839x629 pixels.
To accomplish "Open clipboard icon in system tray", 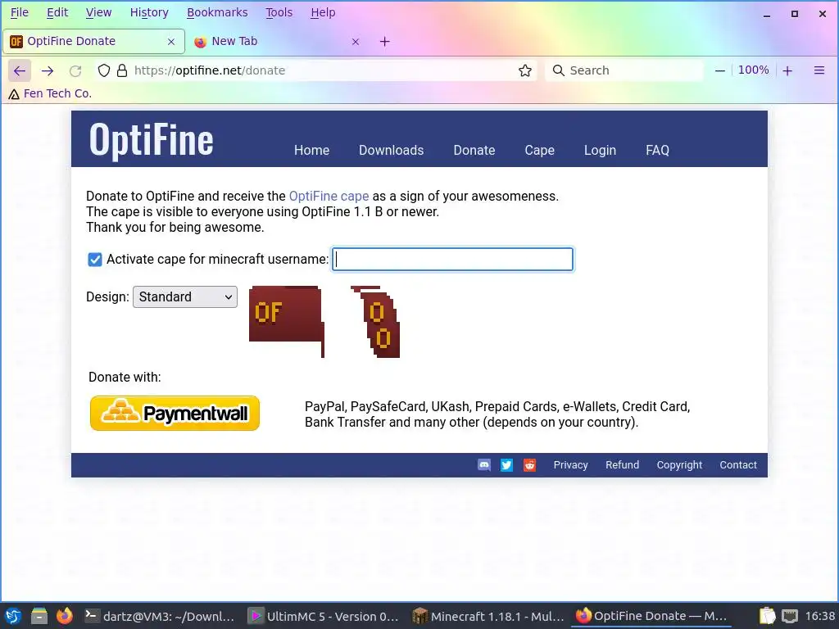I will tap(767, 616).
